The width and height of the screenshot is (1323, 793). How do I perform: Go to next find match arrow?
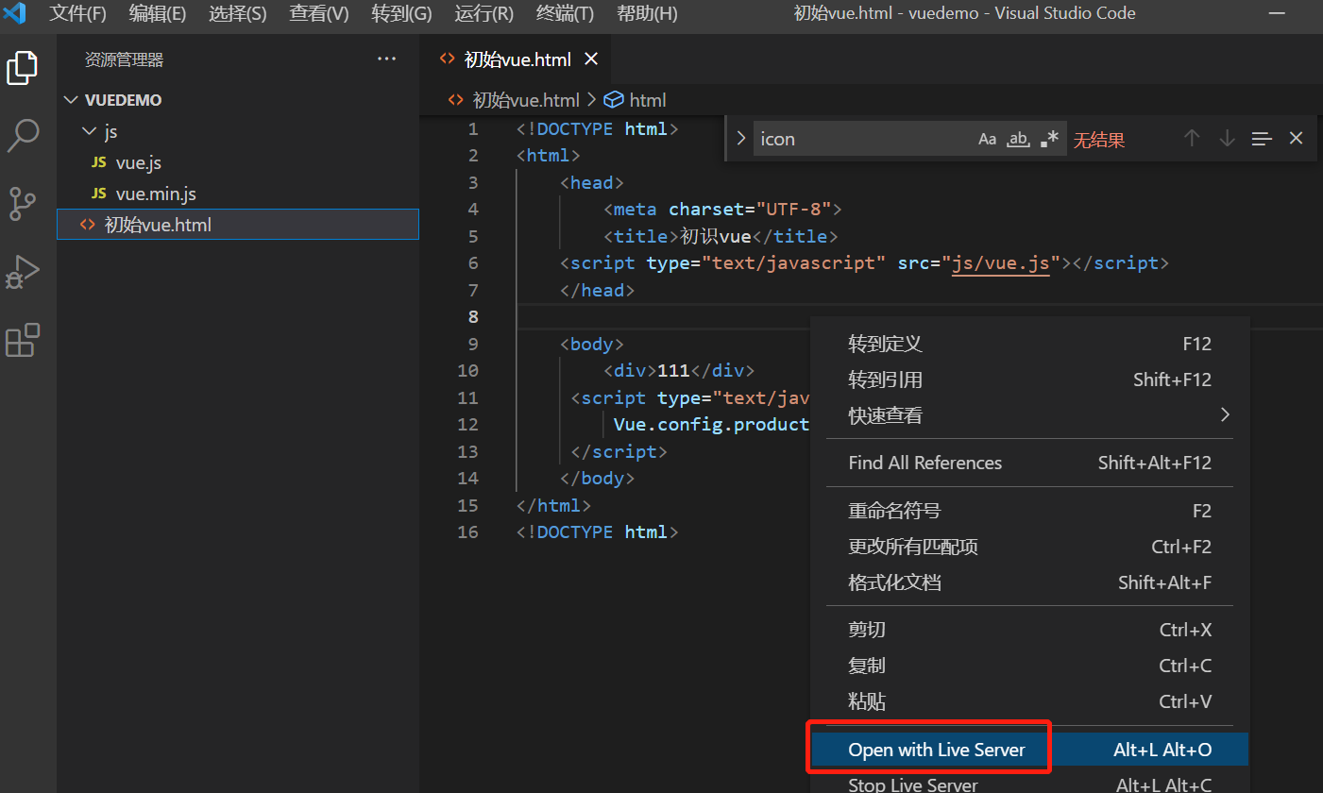pyautogui.click(x=1227, y=138)
